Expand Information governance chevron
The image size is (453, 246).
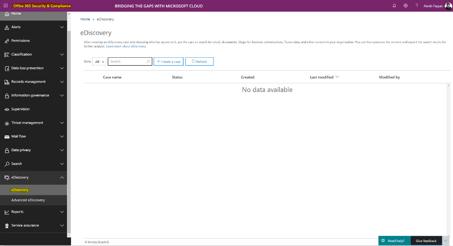(x=62, y=95)
